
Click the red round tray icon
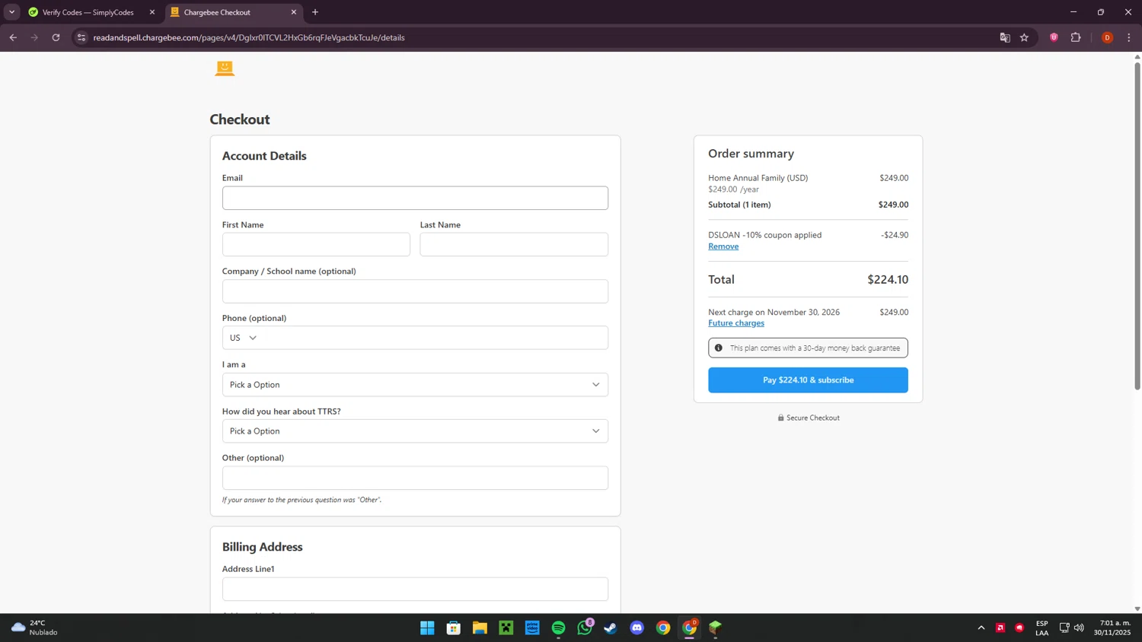tap(1019, 628)
